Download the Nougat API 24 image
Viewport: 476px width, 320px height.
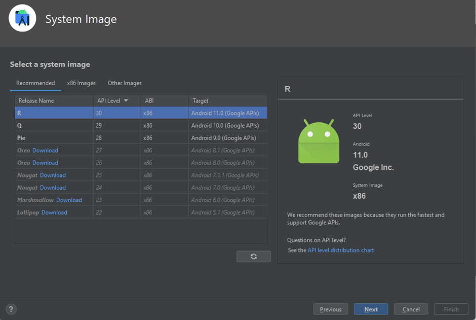coord(53,188)
